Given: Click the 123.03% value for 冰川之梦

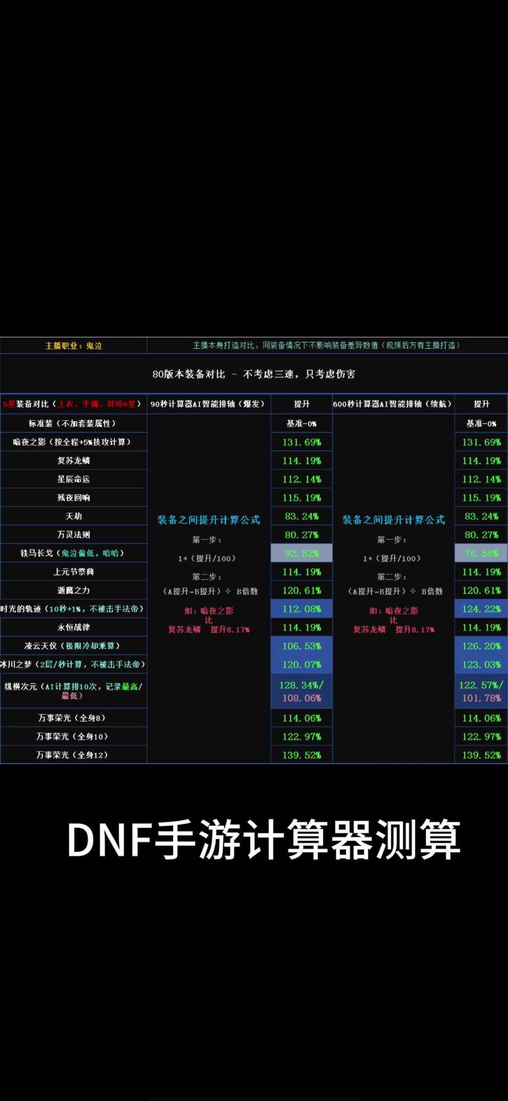Looking at the screenshot, I should click(481, 664).
